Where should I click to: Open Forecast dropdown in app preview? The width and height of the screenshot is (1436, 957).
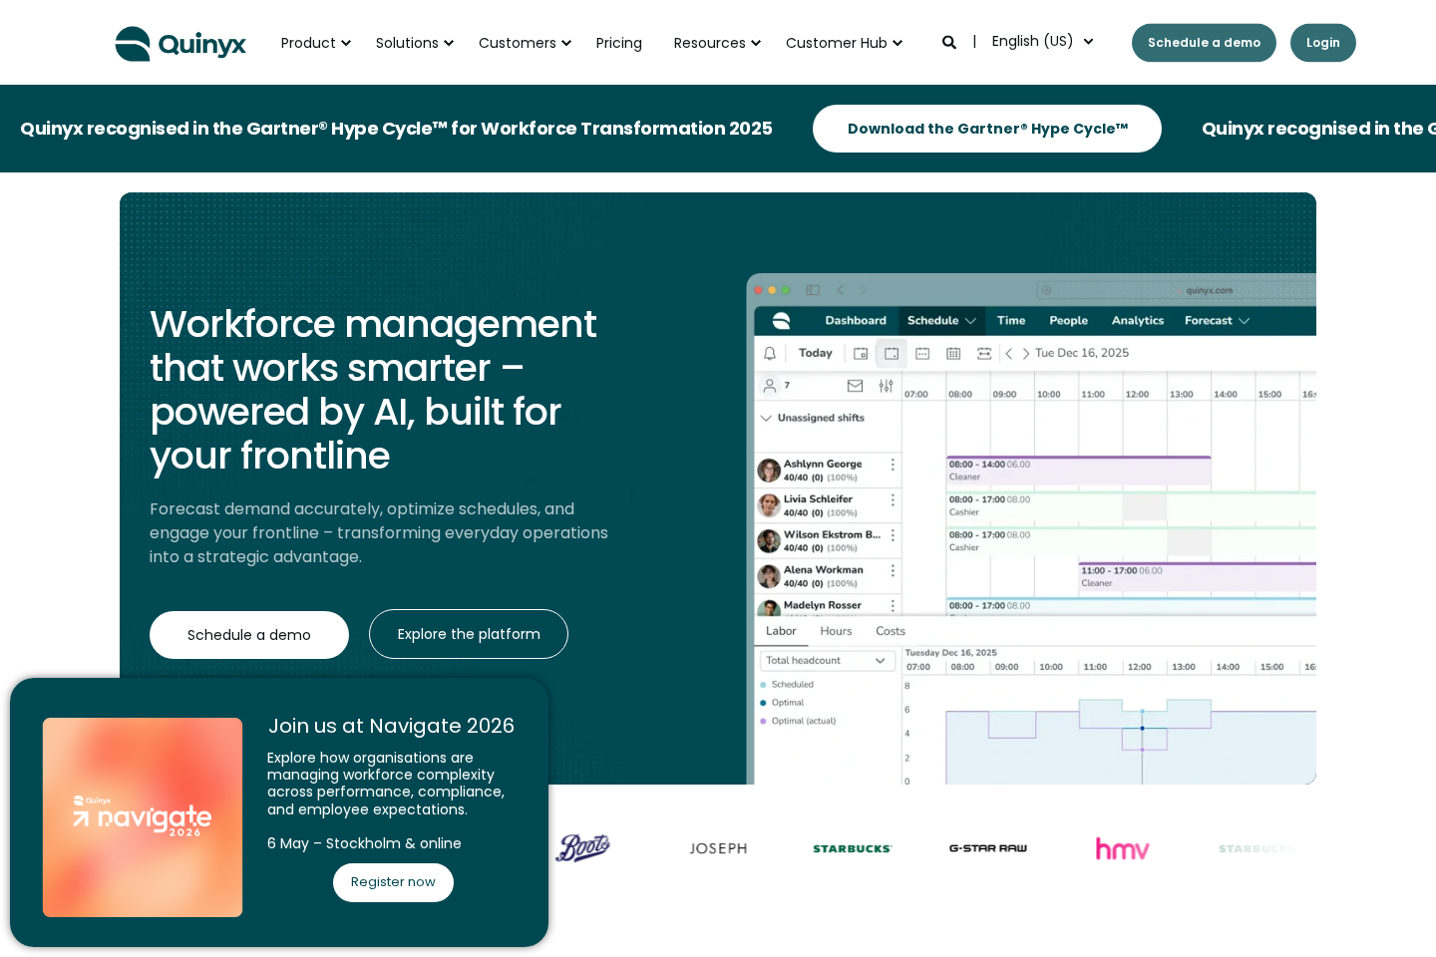(x=1217, y=321)
